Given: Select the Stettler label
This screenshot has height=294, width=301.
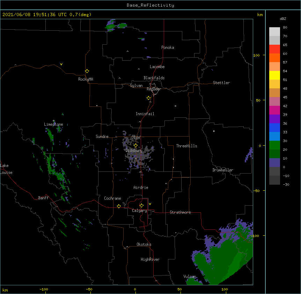Looking at the screenshot, I should point(221,83).
